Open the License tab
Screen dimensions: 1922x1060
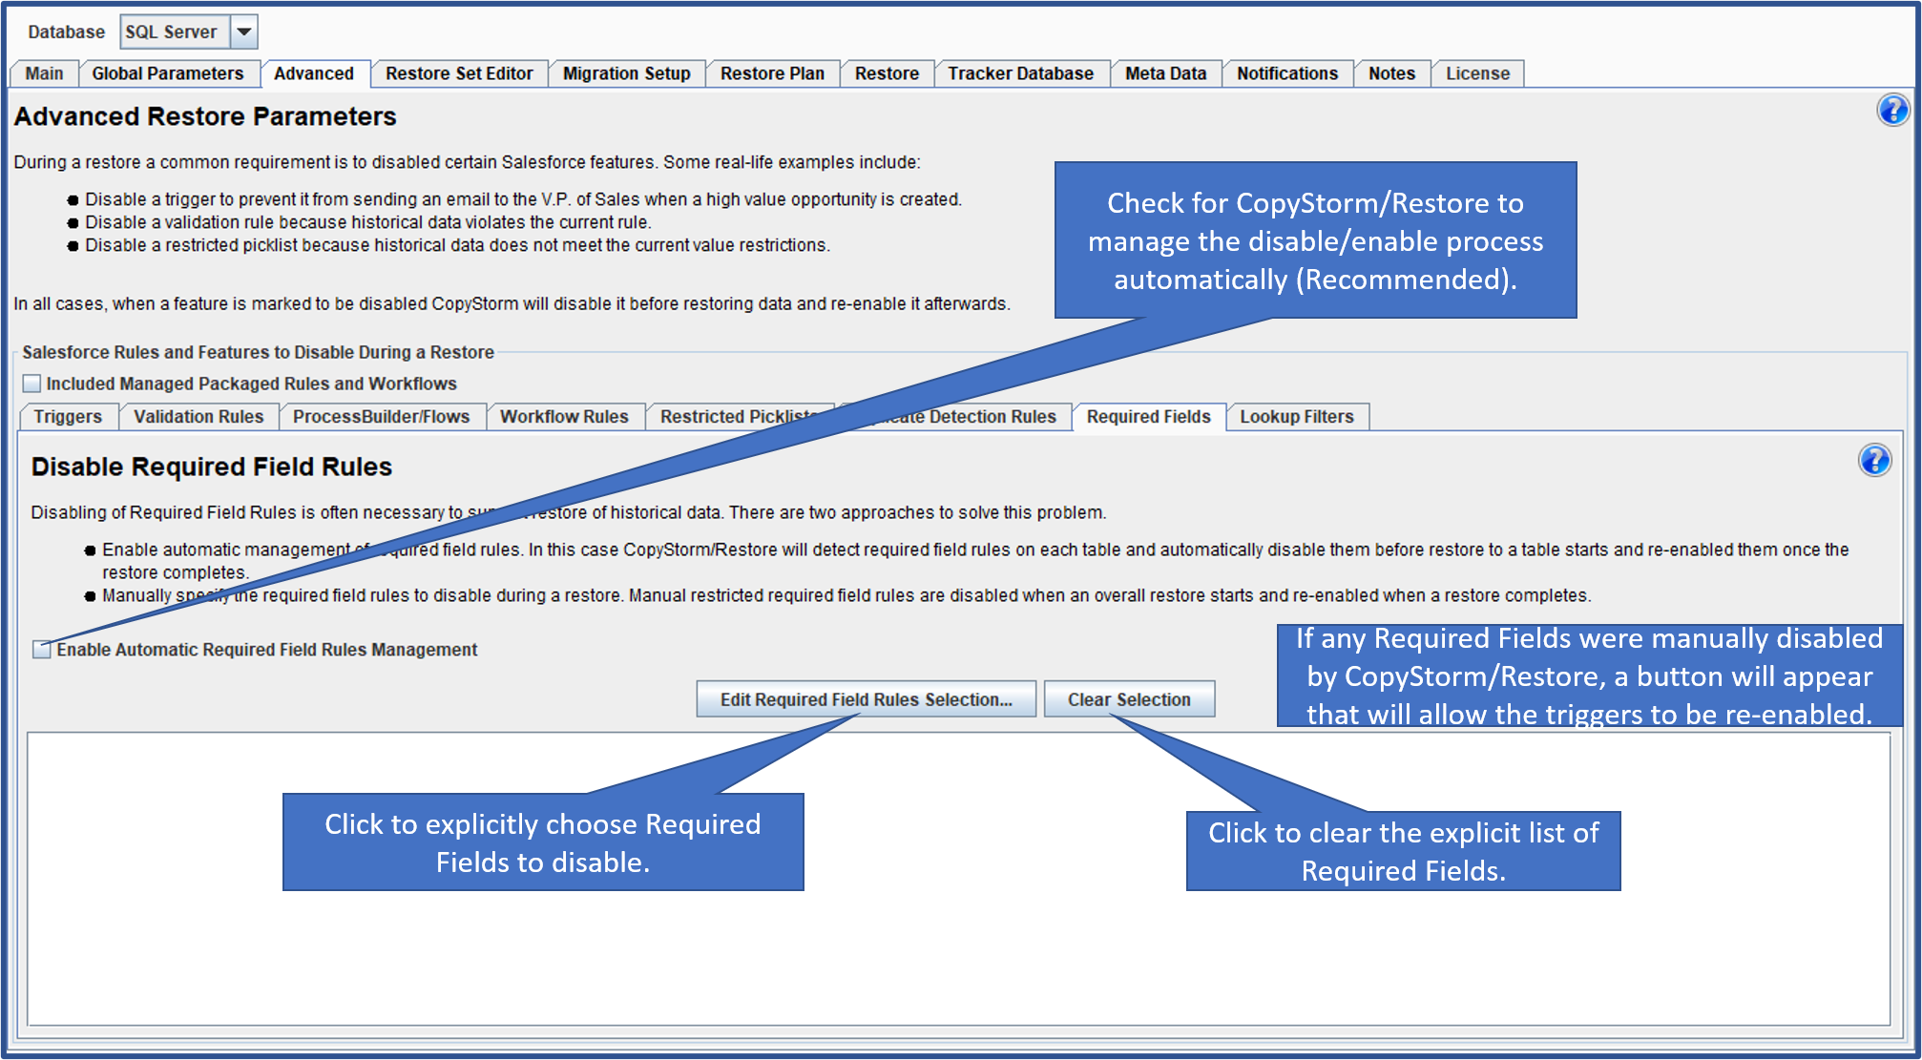(x=1477, y=73)
